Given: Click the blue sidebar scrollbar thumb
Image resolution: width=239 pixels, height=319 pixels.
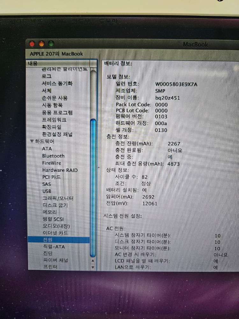Looking at the screenshot, I should pos(93,188).
